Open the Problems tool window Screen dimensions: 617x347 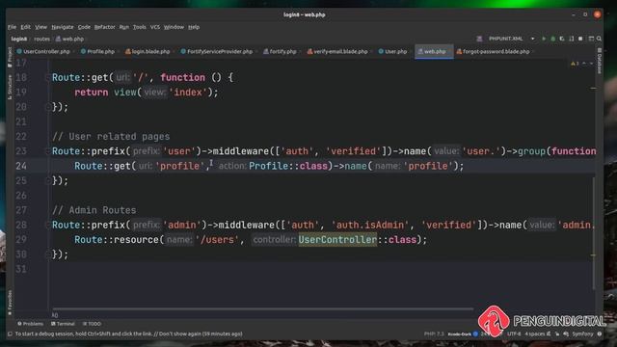tap(30, 324)
